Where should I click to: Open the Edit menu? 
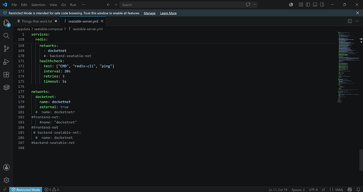tap(24, 5)
